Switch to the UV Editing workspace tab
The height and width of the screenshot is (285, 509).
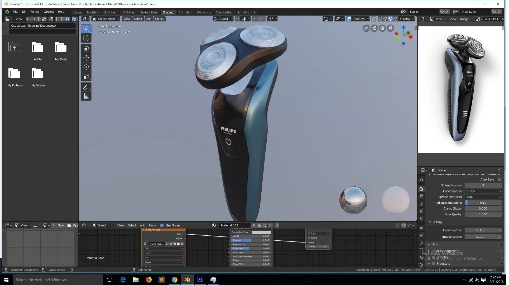point(128,12)
